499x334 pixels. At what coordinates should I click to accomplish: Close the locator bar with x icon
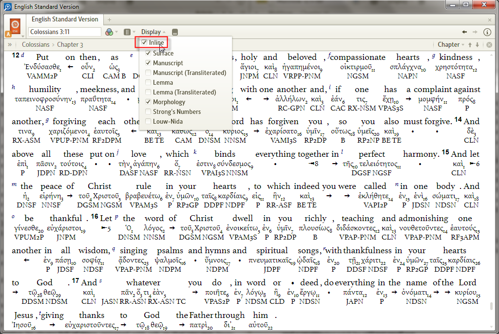click(489, 45)
